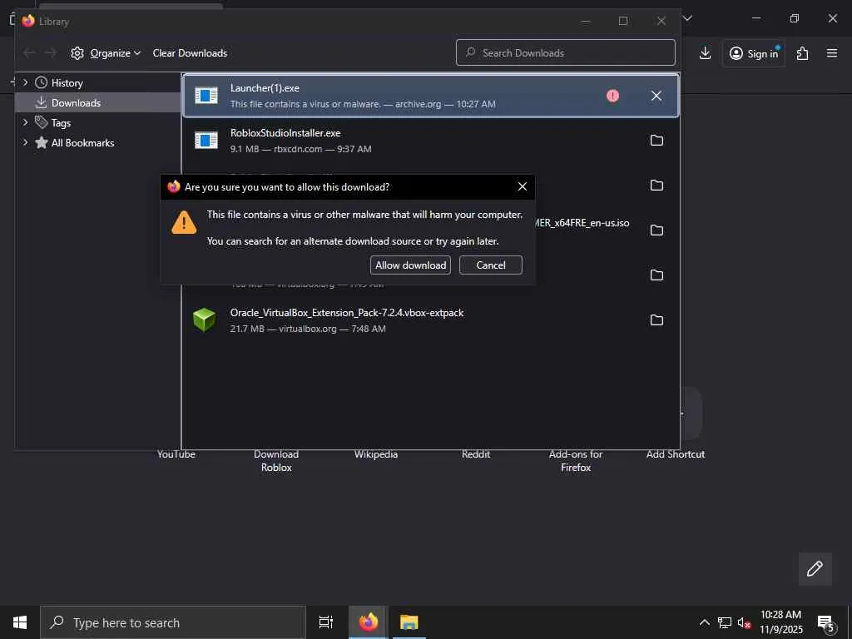Click the red blocked-download warning icon
The image size is (852, 639).
pyautogui.click(x=613, y=96)
